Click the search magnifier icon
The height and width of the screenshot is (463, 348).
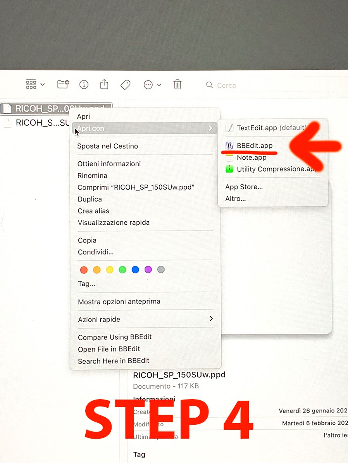[x=210, y=85]
